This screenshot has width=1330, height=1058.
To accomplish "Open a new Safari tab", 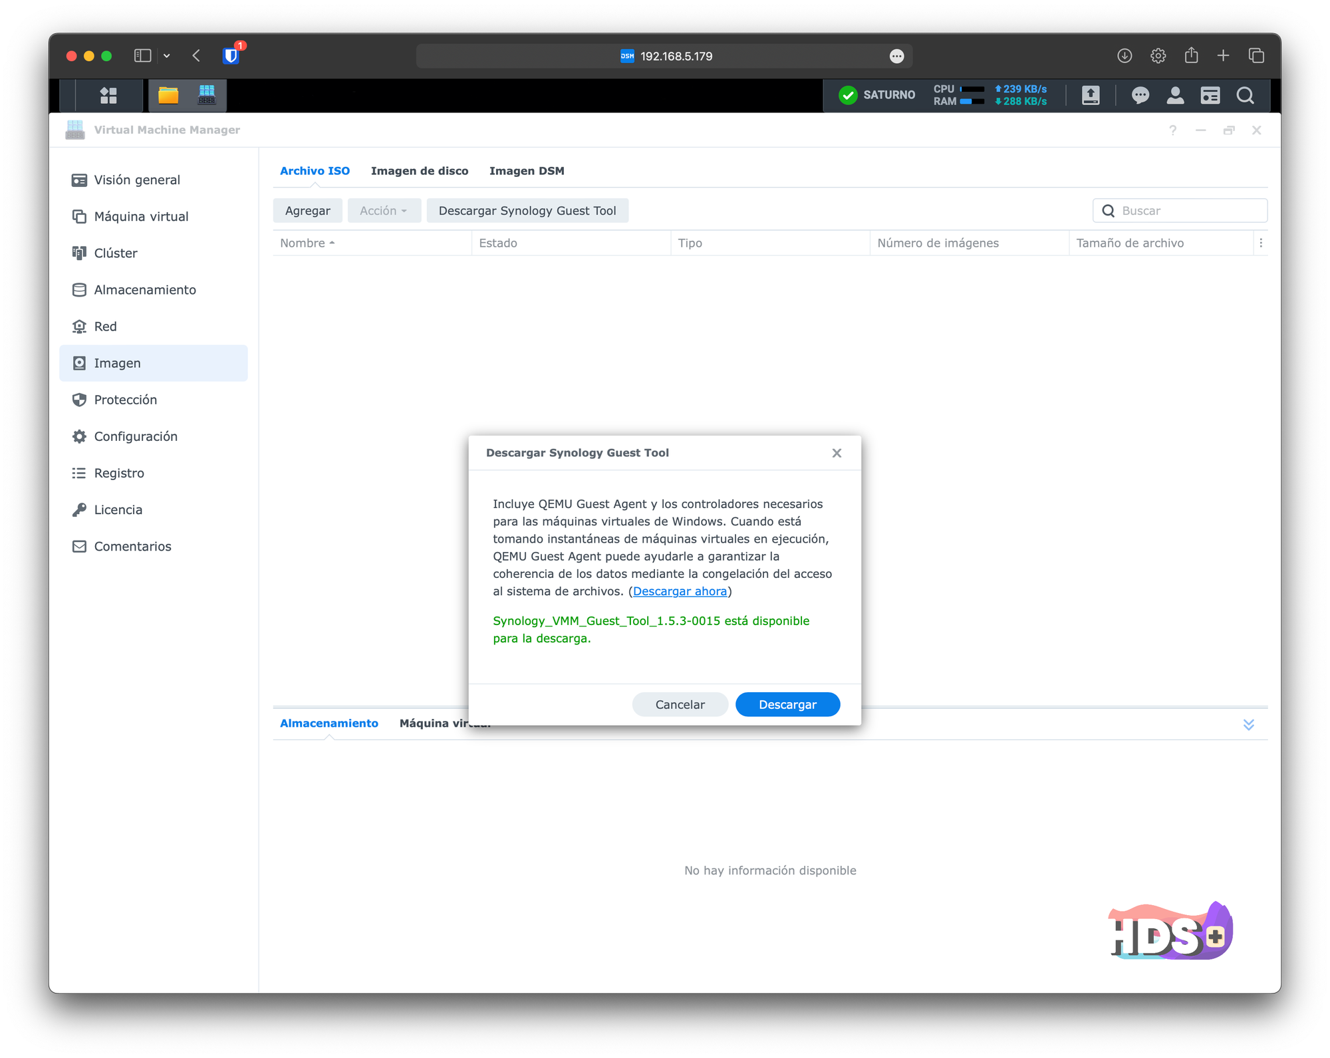I will point(1223,56).
